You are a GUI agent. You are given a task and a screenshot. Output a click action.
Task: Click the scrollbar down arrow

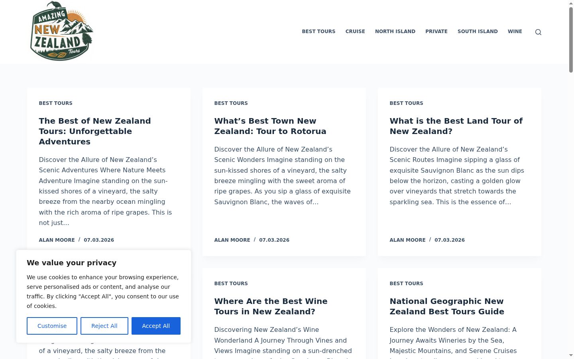pos(571,355)
